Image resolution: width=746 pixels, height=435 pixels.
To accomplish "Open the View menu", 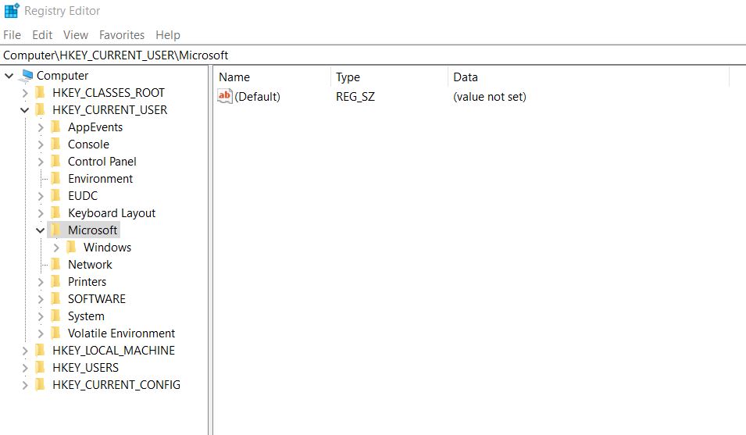I will [x=76, y=34].
